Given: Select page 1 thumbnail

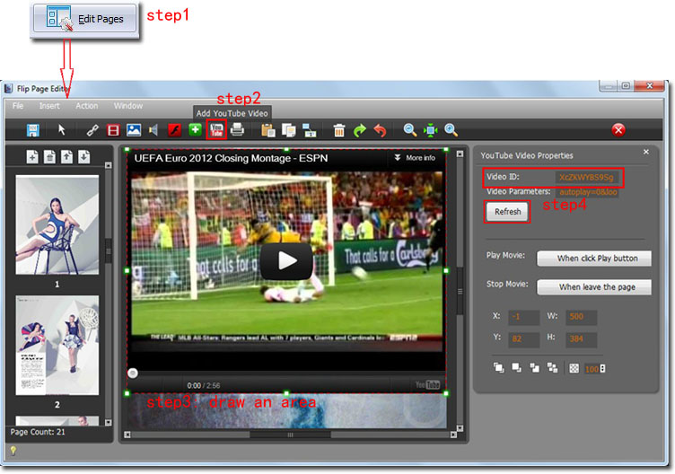Looking at the screenshot, I should [57, 224].
